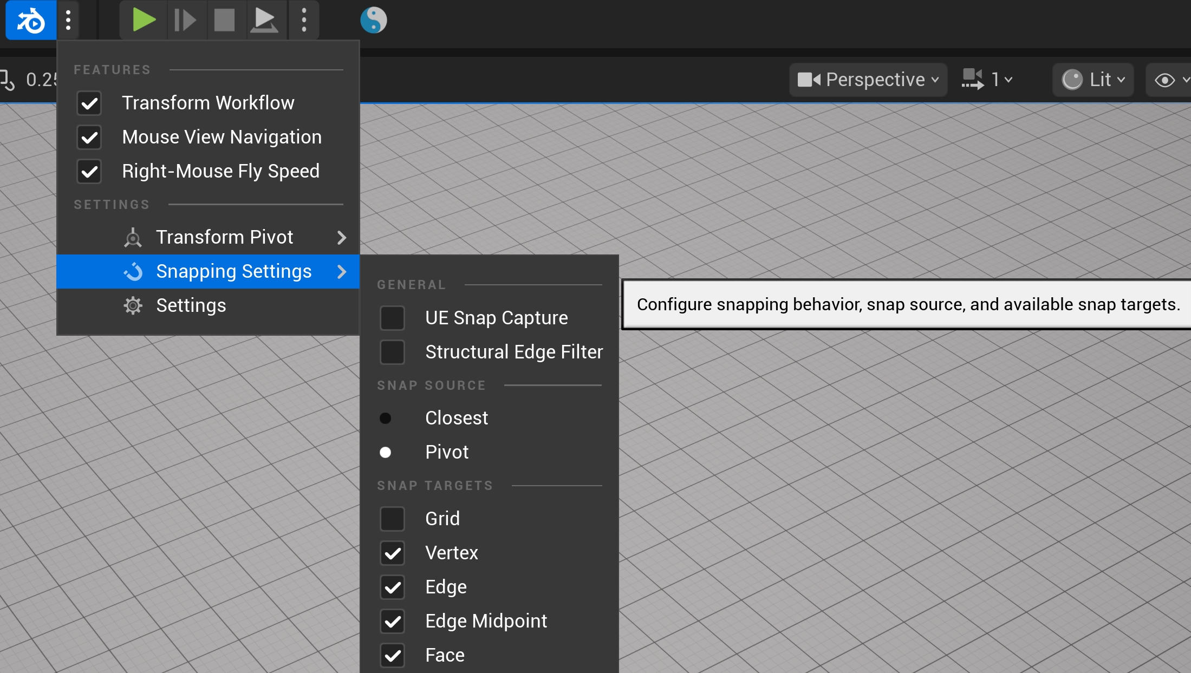Open the Lit view mode dropdown
This screenshot has width=1191, height=673.
click(1093, 80)
